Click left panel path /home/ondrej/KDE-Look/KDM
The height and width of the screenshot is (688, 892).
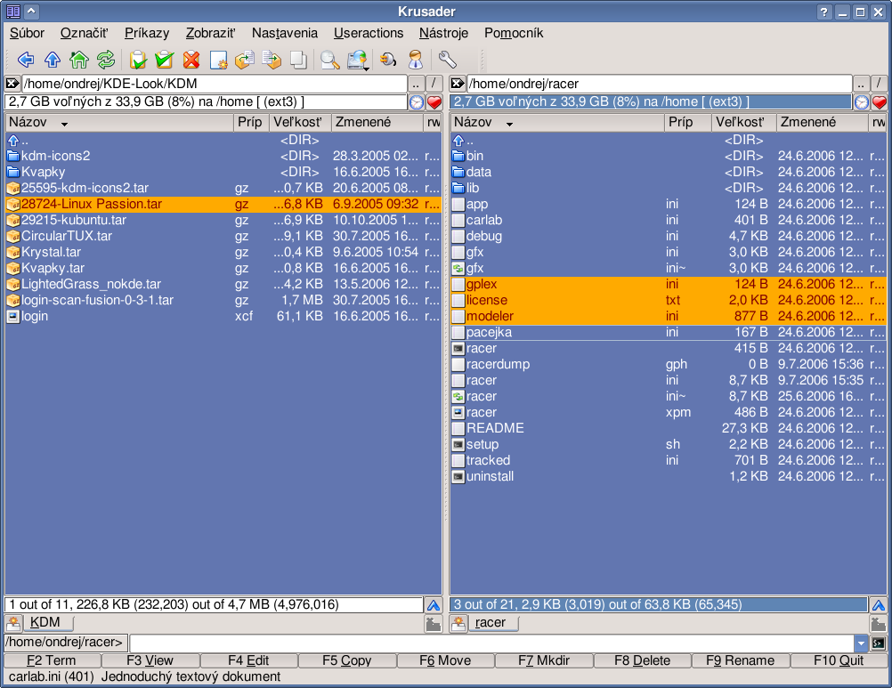[x=215, y=84]
